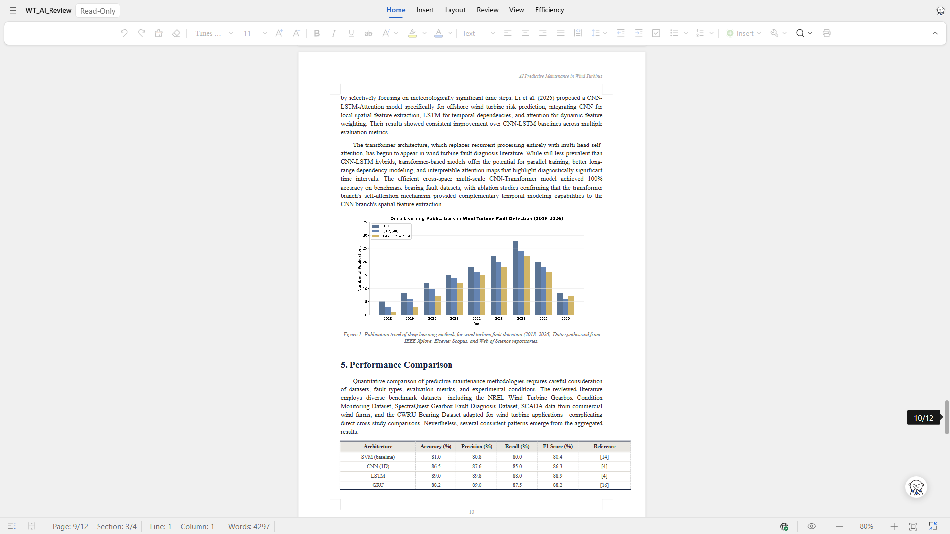
Task: Switch to the Insert tab
Action: click(425, 10)
